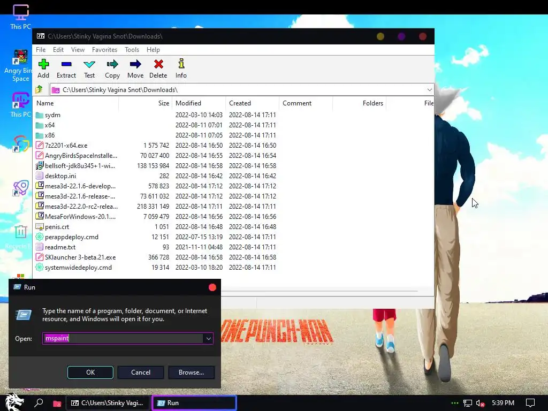The height and width of the screenshot is (411, 548).
Task: Click modified date 2021-11-11 04:48
Action: (x=199, y=247)
